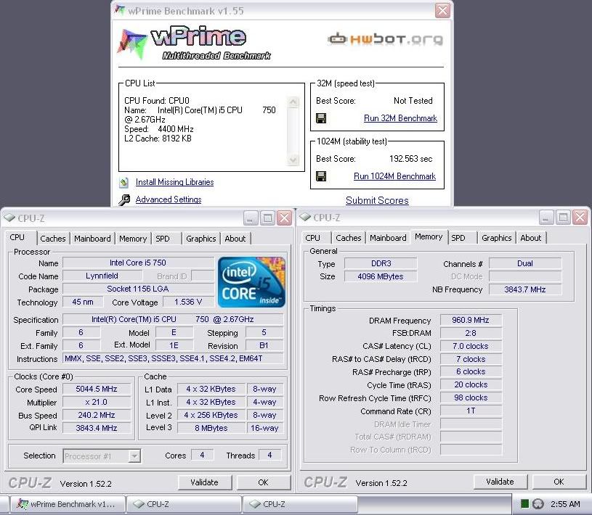Click the floppy save icon for 32M benchmark
Viewport: 592px width, 515px height.
coord(321,118)
